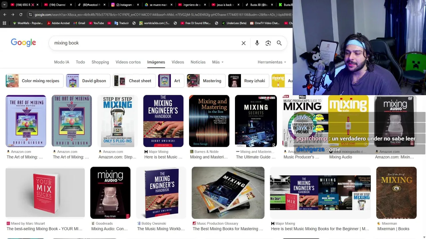426x239 pixels.
Task: Select the Videos cortos search tab
Action: point(128,62)
